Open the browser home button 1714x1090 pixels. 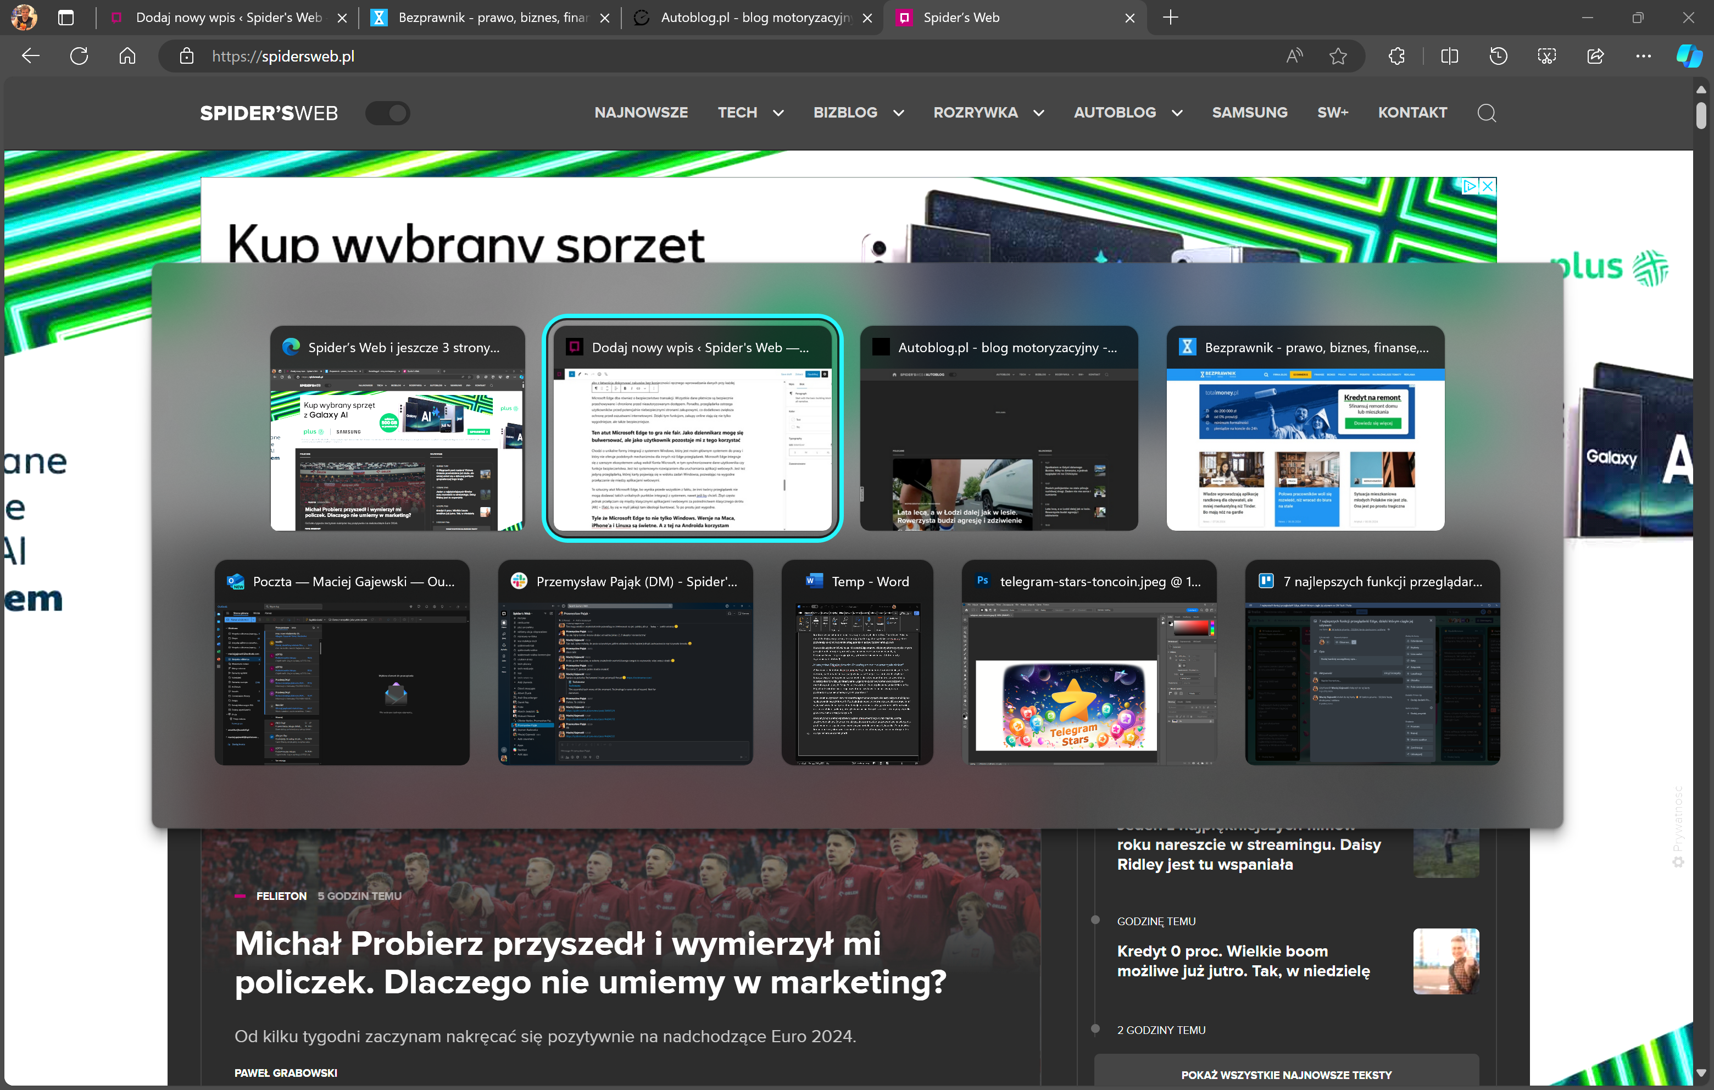coord(127,56)
